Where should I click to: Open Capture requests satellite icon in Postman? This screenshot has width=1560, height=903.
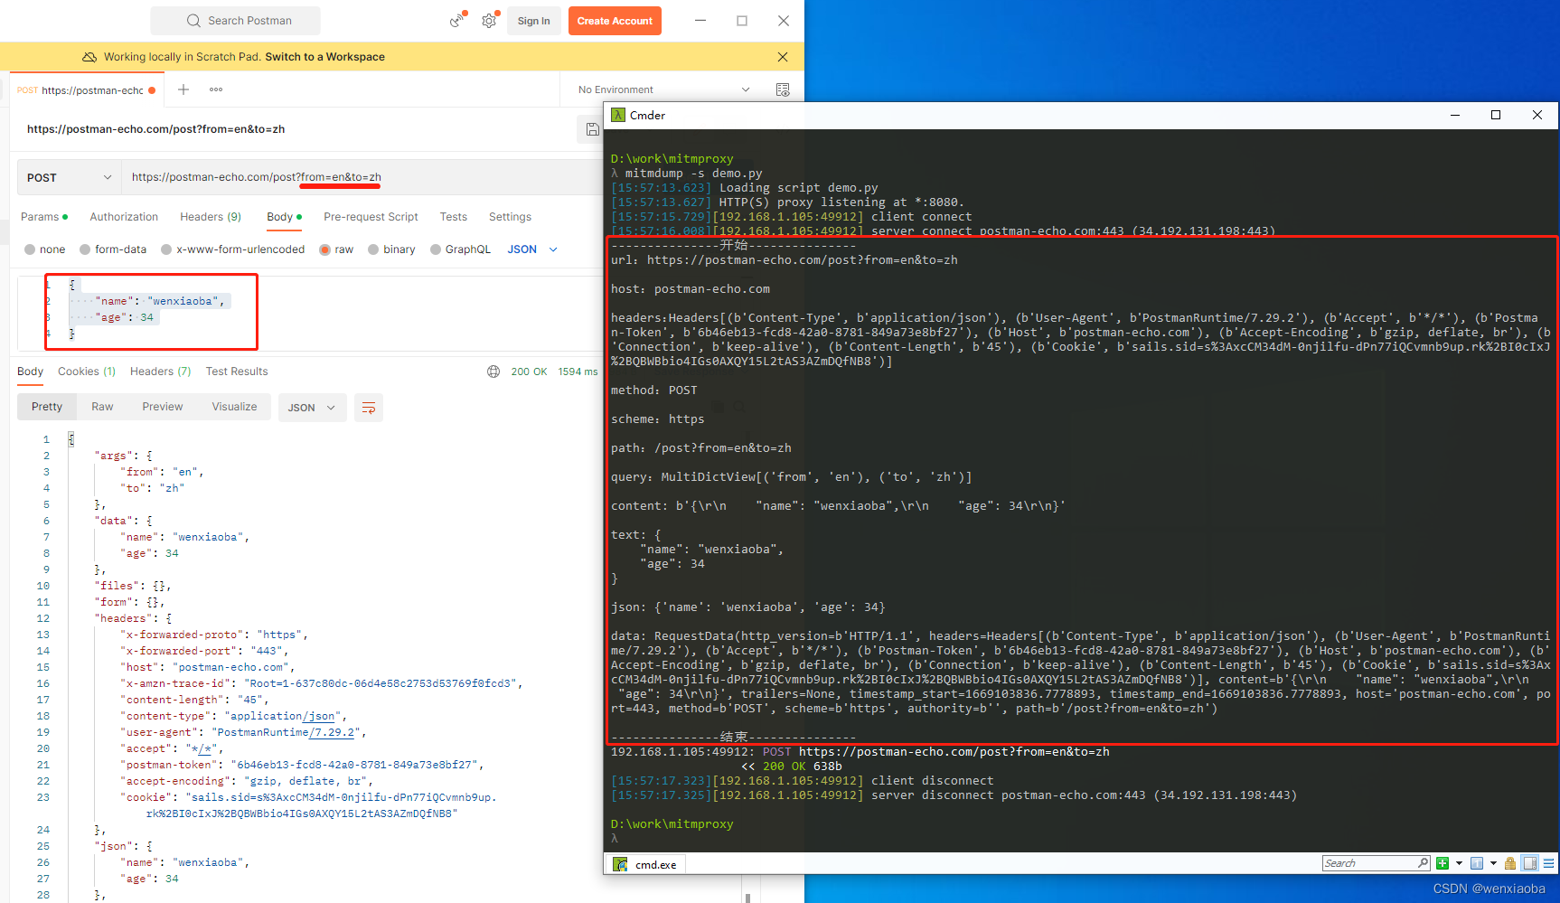(x=457, y=20)
